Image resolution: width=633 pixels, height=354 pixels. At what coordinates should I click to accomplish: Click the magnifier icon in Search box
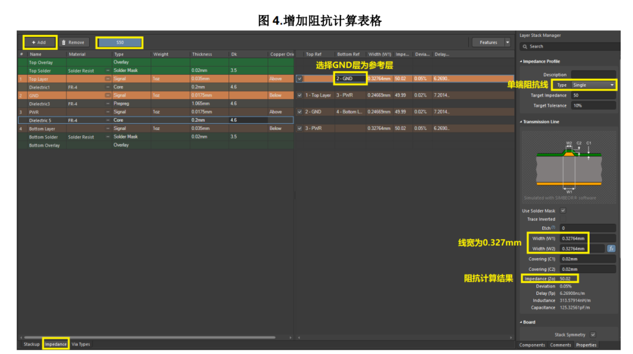(525, 46)
